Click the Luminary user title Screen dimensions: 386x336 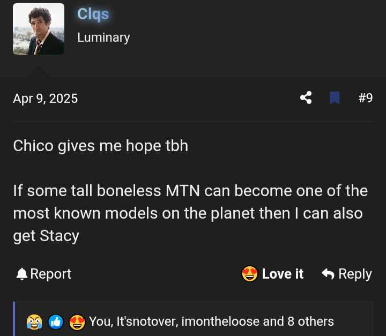pos(103,38)
